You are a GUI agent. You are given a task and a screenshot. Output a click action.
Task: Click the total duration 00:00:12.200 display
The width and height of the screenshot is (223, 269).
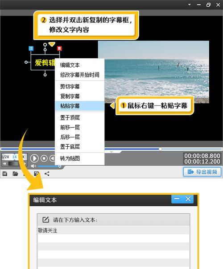202,161
